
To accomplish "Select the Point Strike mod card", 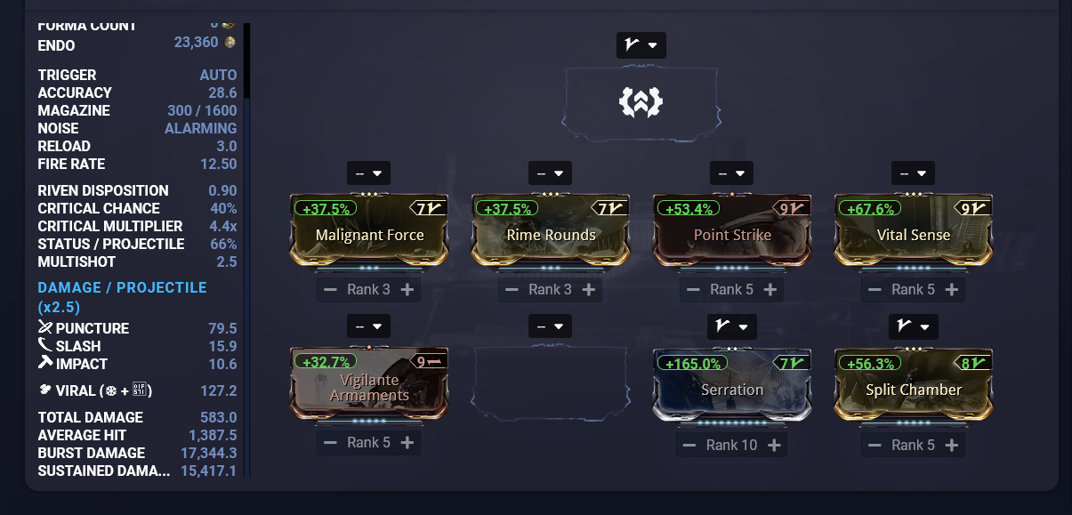I will click(x=732, y=229).
